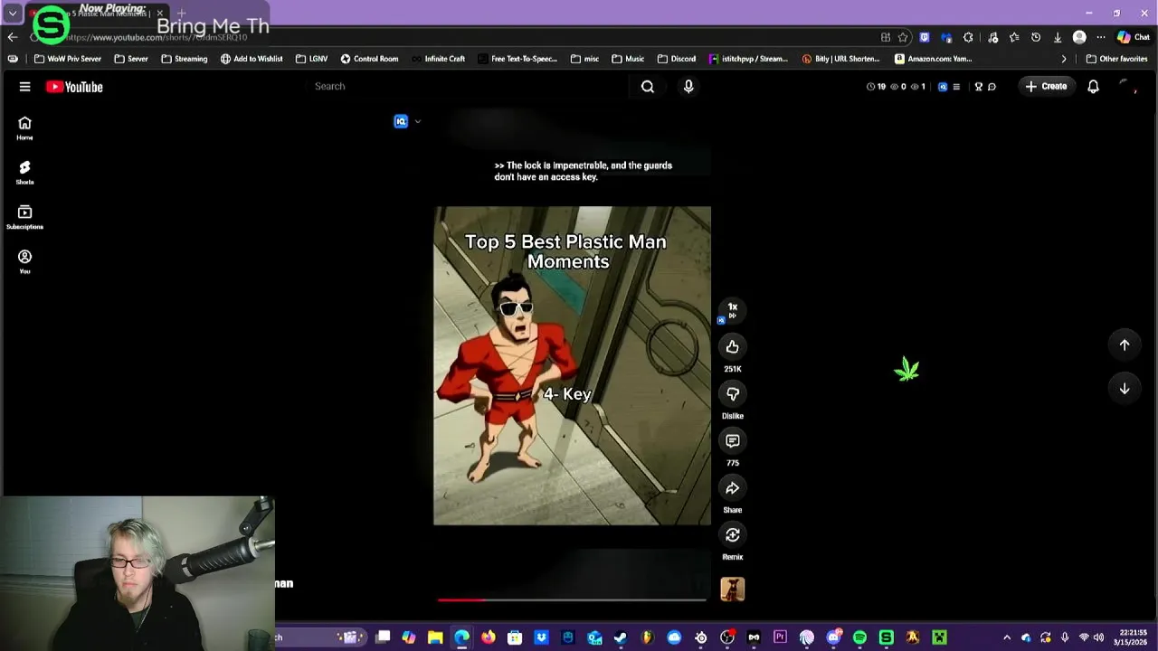Add this page to favorites star
1158x651 pixels.
[x=903, y=37]
